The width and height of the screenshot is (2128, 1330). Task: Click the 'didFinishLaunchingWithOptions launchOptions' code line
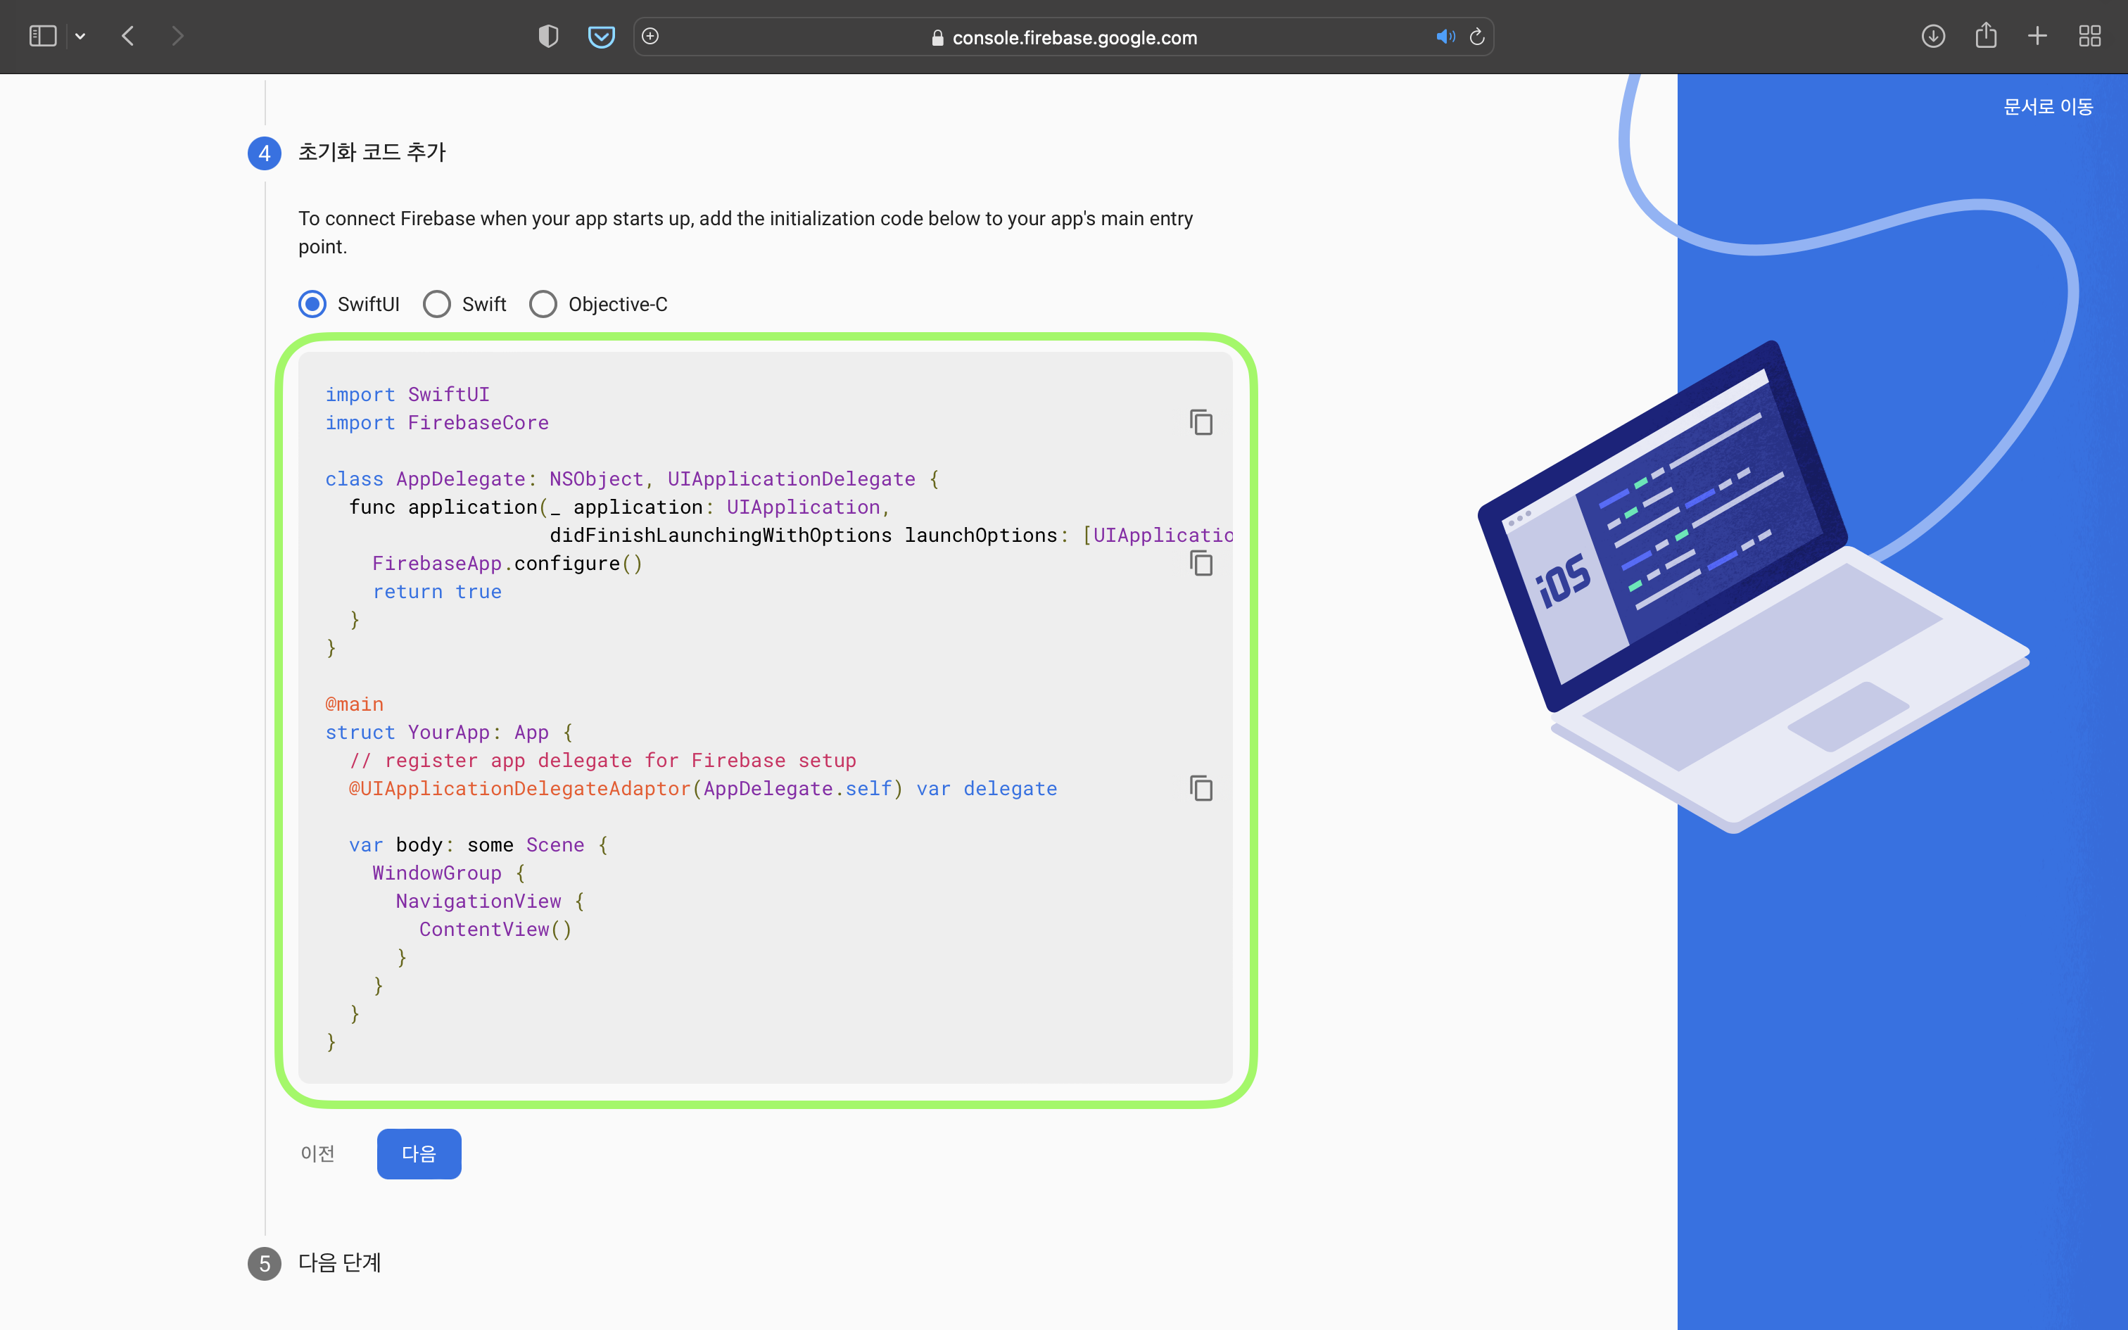pos(891,535)
